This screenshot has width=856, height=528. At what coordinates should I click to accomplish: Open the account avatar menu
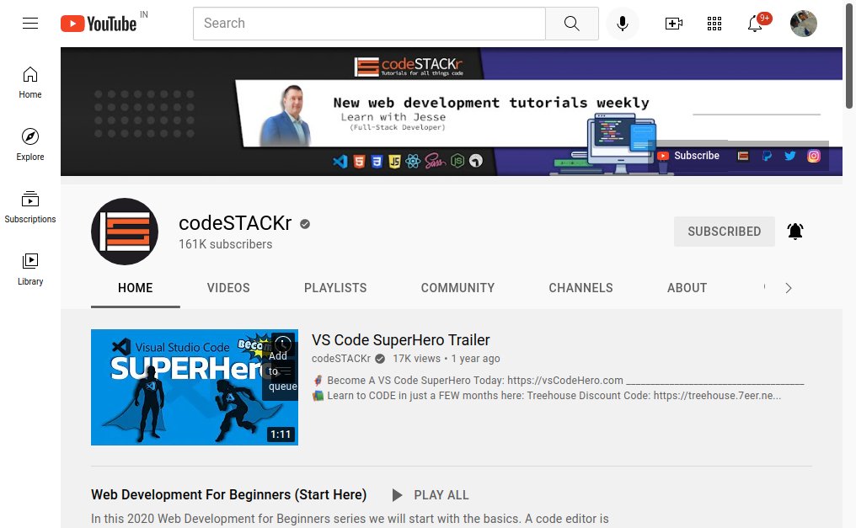[x=804, y=24]
